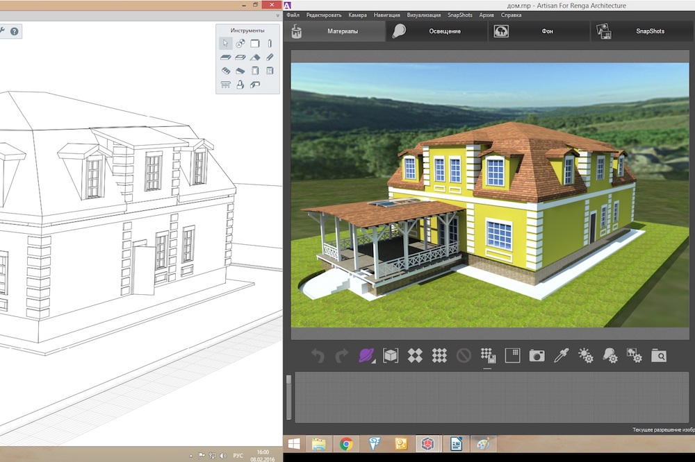Pick the column tool in Инструменты panel
Viewport: 695px width, 462px height.
[270, 43]
